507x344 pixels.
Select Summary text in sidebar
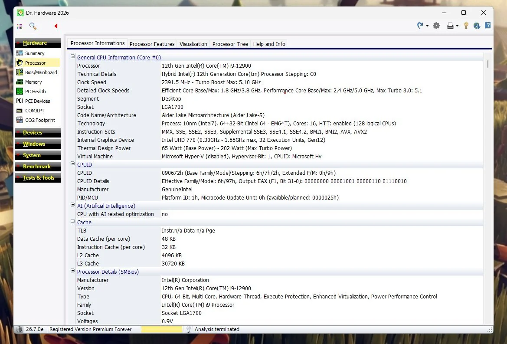click(35, 53)
